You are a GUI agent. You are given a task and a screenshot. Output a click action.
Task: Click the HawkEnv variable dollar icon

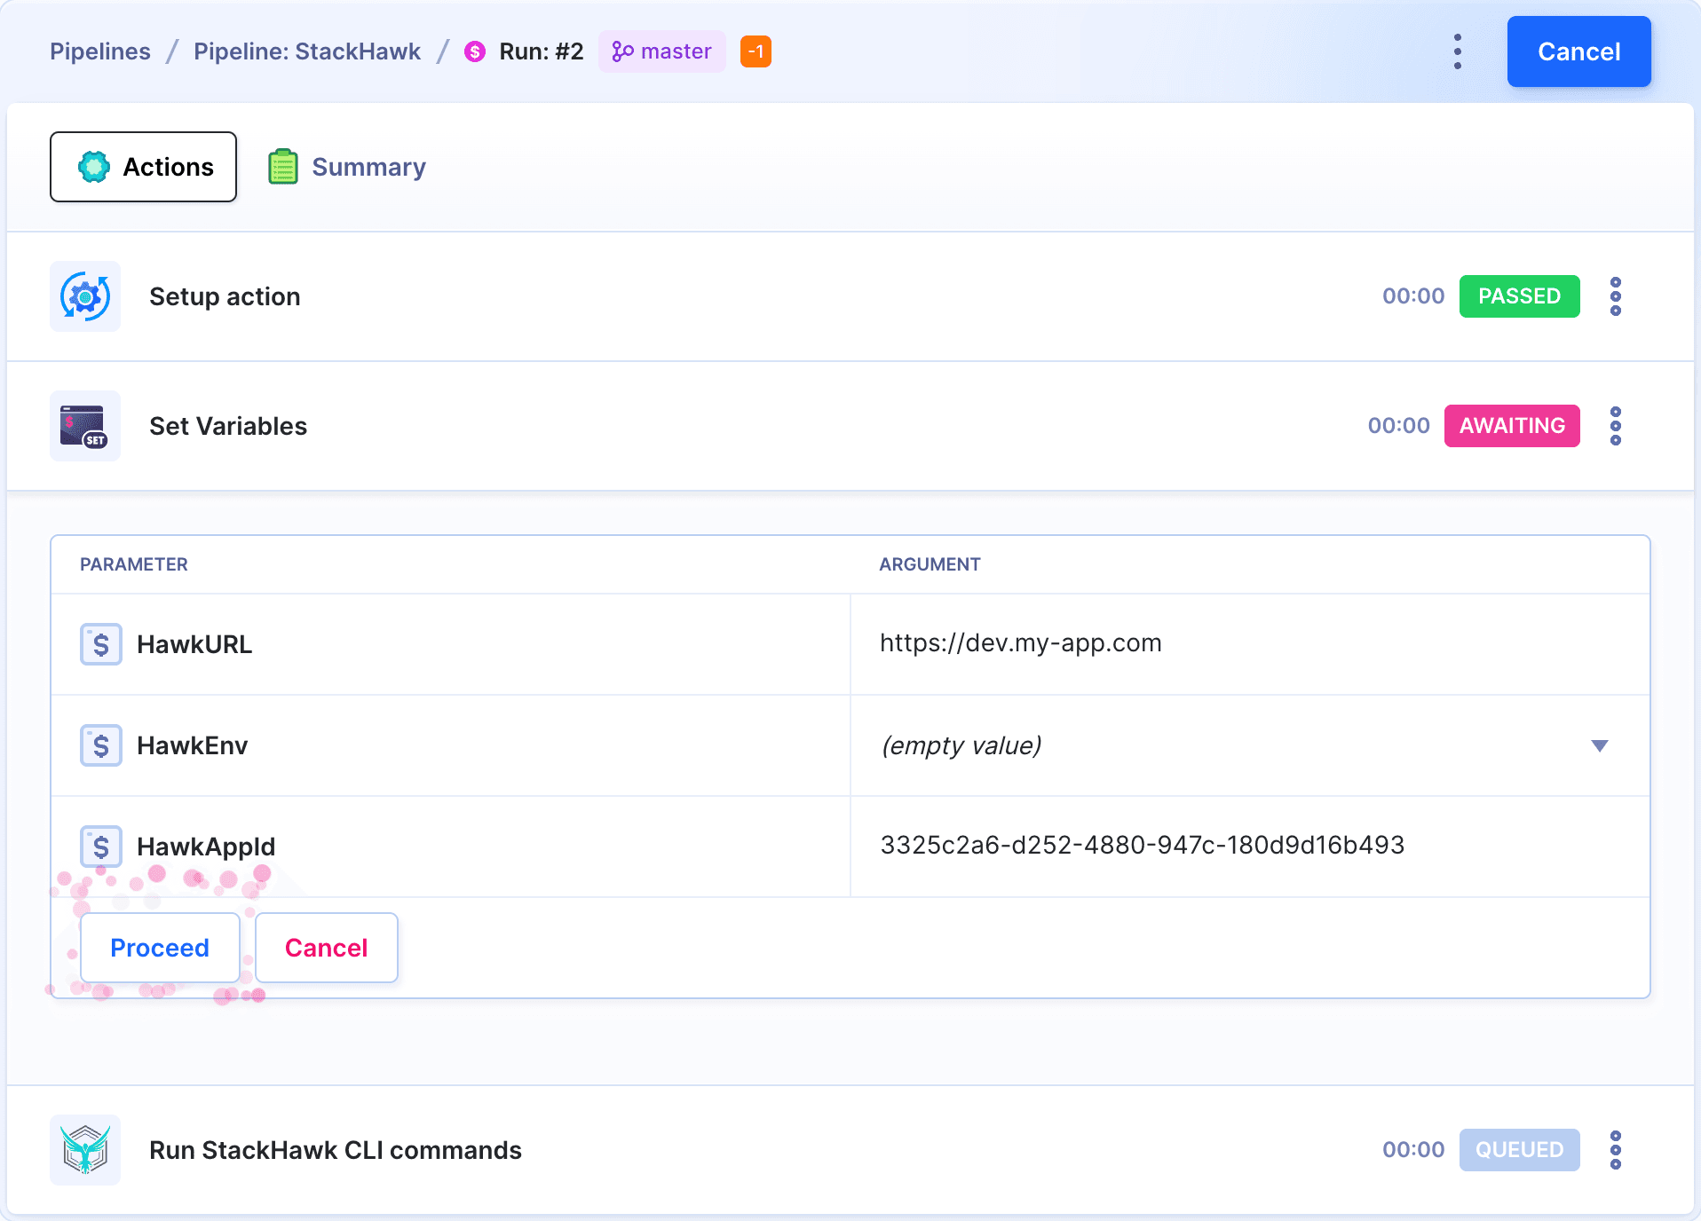pos(101,745)
